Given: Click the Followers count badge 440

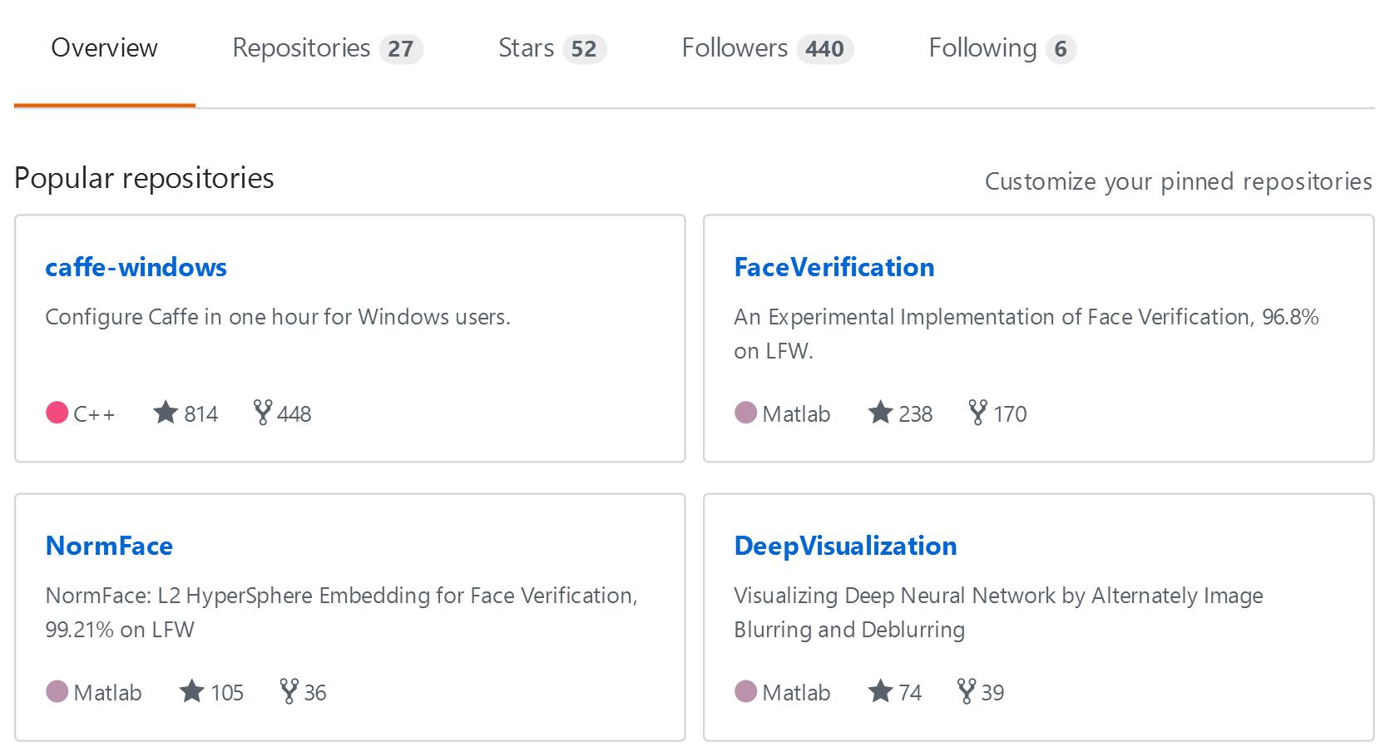Looking at the screenshot, I should tap(824, 49).
